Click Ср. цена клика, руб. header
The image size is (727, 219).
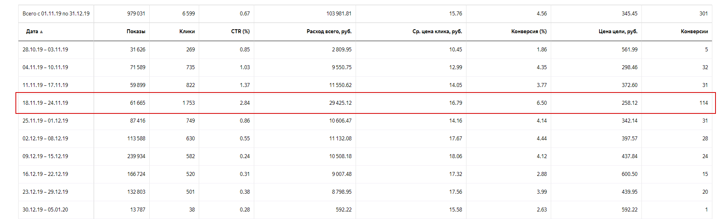(437, 32)
